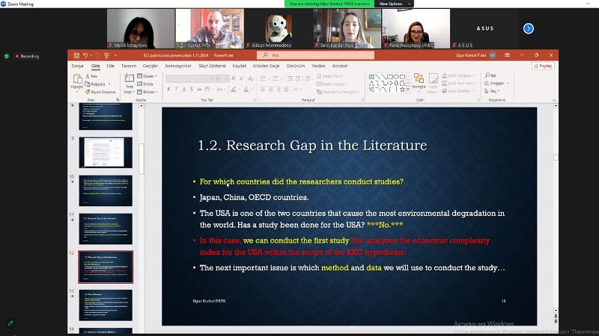This screenshot has width=599, height=336.
Task: Click the Yeni Slayt icon
Action: coord(128,79)
